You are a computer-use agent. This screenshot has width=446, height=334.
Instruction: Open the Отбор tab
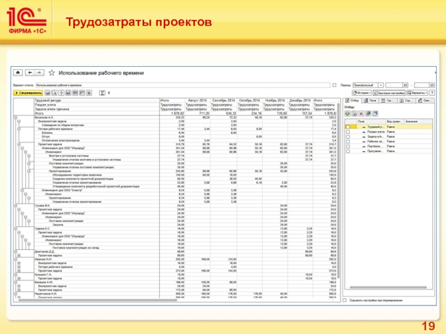[x=352, y=101]
